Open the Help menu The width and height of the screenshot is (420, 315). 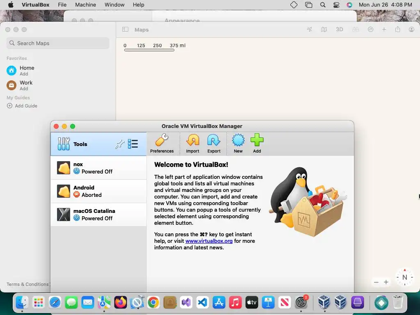click(x=139, y=5)
